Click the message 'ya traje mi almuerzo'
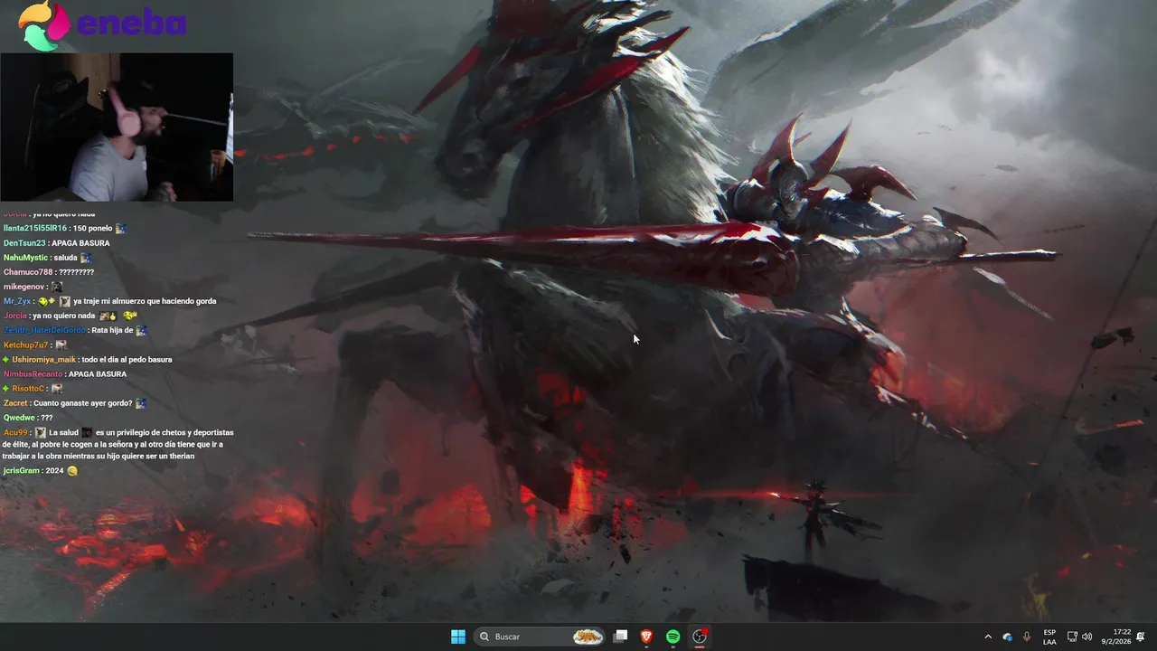This screenshot has width=1157, height=651. click(x=108, y=301)
